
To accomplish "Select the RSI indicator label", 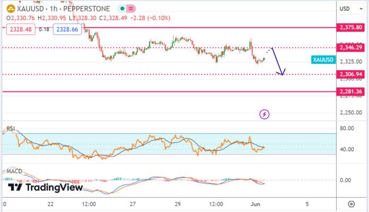I will coord(10,130).
